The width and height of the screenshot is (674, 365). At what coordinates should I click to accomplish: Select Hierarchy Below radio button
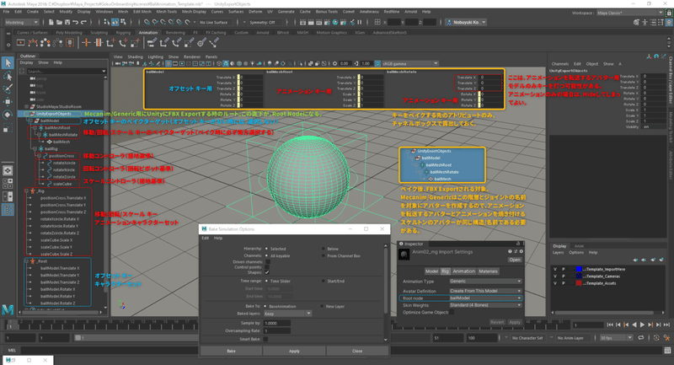point(324,249)
